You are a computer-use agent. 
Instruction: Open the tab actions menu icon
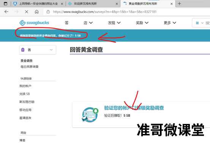[5, 4]
